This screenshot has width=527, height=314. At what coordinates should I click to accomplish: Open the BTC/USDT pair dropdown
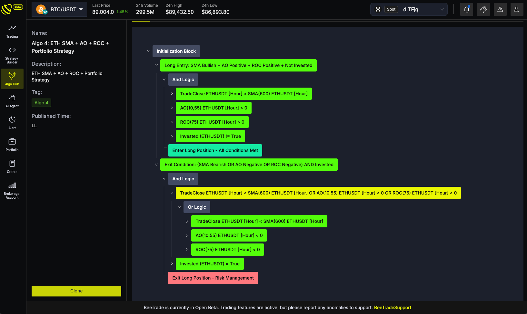59,9
